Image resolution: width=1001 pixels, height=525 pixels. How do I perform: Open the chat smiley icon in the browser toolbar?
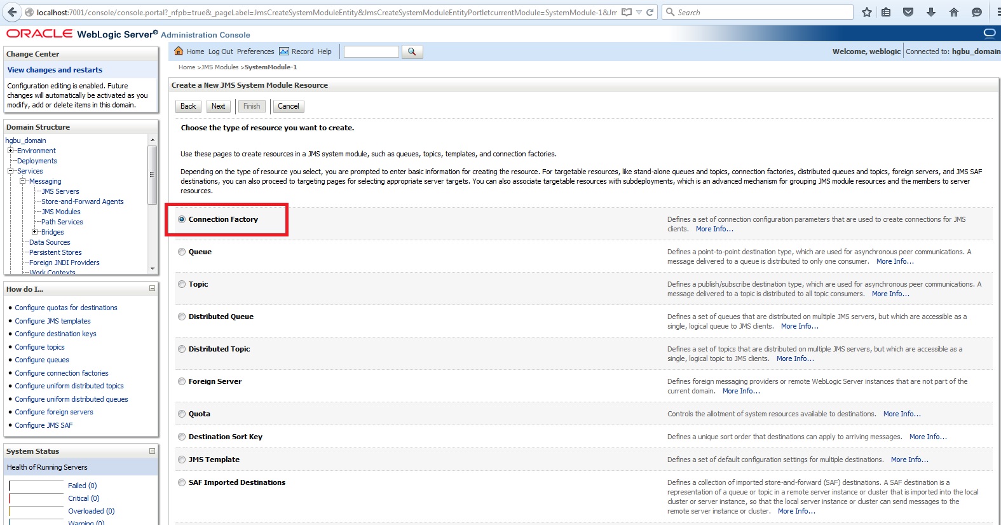977,12
